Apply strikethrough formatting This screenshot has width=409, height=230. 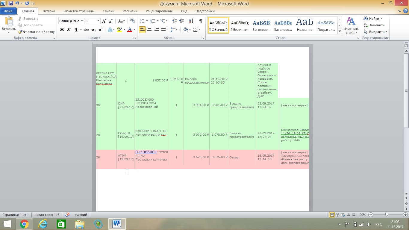coord(87,30)
